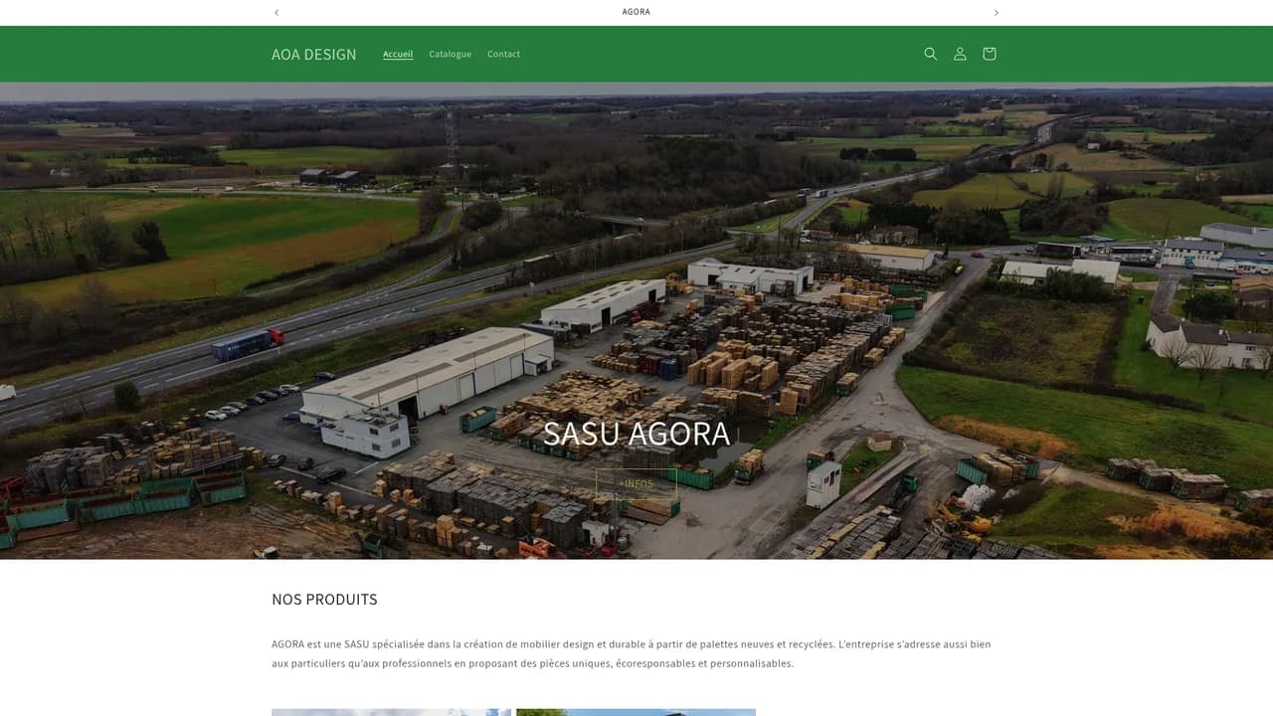Open the first product thumbnail below description
Viewport: 1273px width, 716px height.
click(x=391, y=712)
